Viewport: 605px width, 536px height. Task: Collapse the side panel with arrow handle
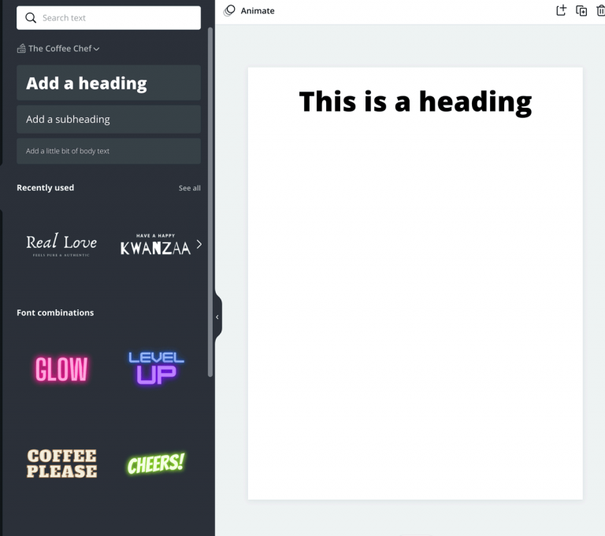(x=217, y=317)
